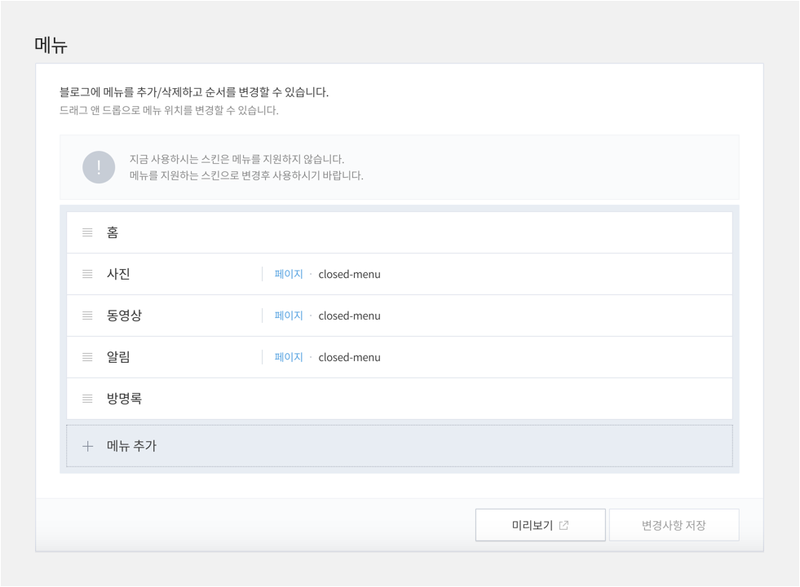Pick the 알림 menu item name
800x587 pixels.
(118, 357)
